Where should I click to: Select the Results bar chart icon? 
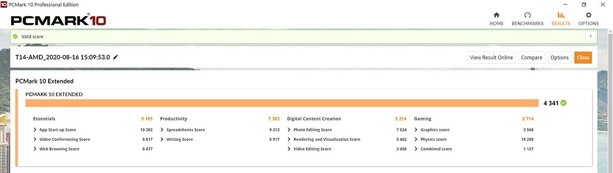tap(561, 15)
